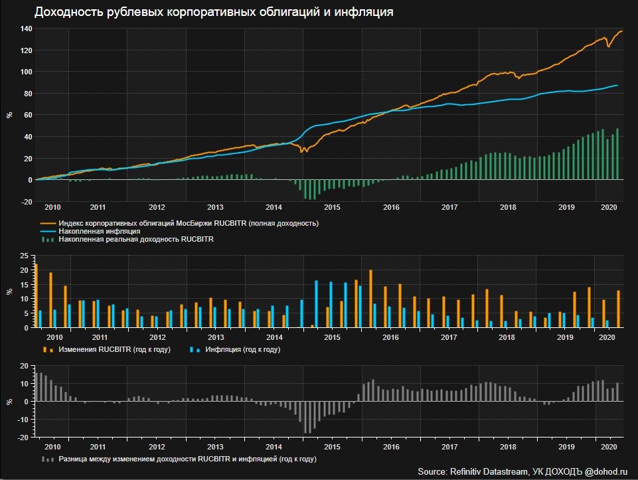This screenshot has height=480, width=638.
Task: Click the blue year-over-year inflation legend marker
Action: (195, 349)
